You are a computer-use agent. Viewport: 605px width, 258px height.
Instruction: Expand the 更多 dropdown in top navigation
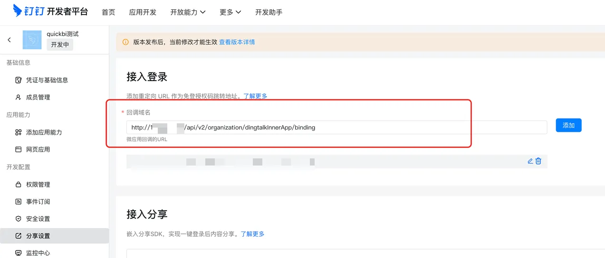230,12
